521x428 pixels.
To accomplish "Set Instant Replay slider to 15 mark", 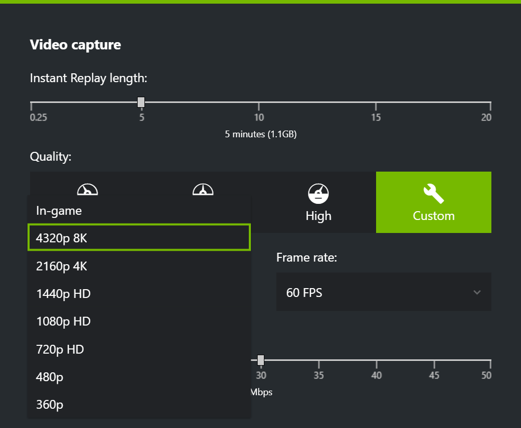I will coord(376,102).
